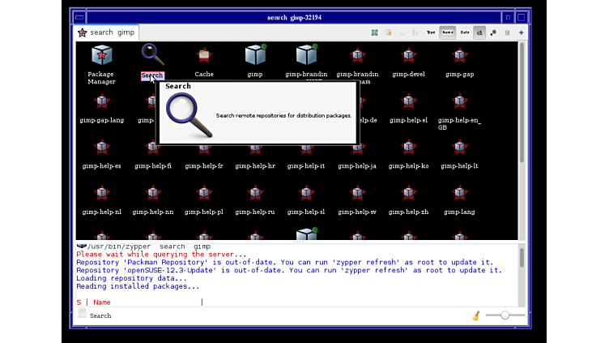Click the colorful home icon in toolbar

374,32
